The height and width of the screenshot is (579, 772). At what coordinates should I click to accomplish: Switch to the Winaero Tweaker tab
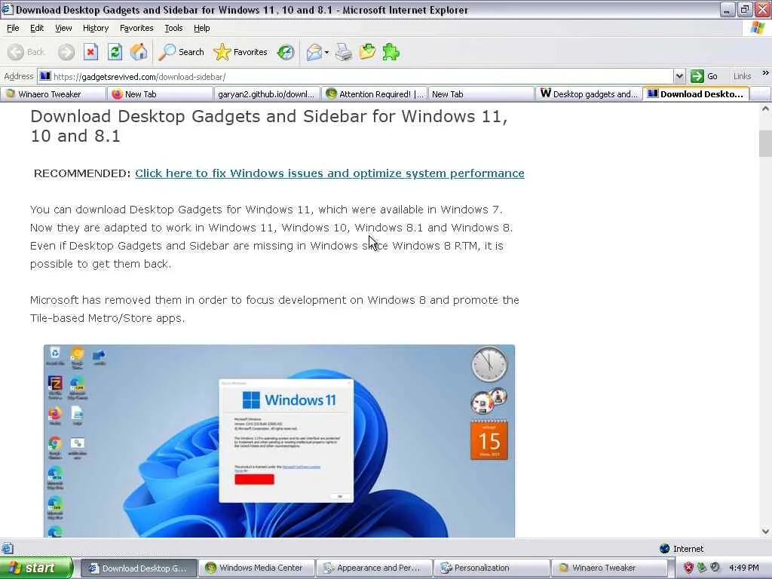54,94
